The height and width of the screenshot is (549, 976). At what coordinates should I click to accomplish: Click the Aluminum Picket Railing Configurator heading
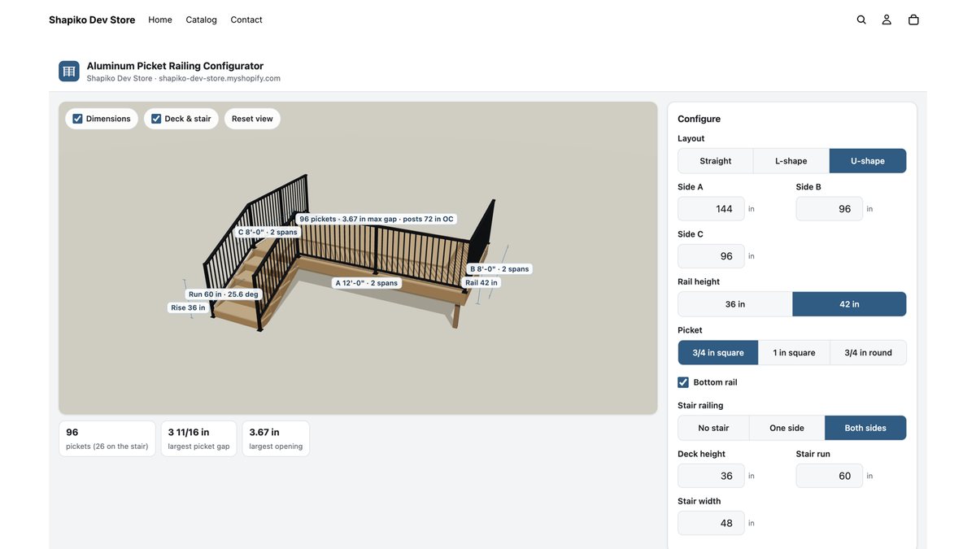click(x=175, y=66)
